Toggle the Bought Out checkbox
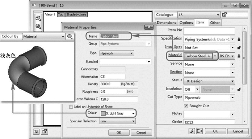 pos(186,106)
